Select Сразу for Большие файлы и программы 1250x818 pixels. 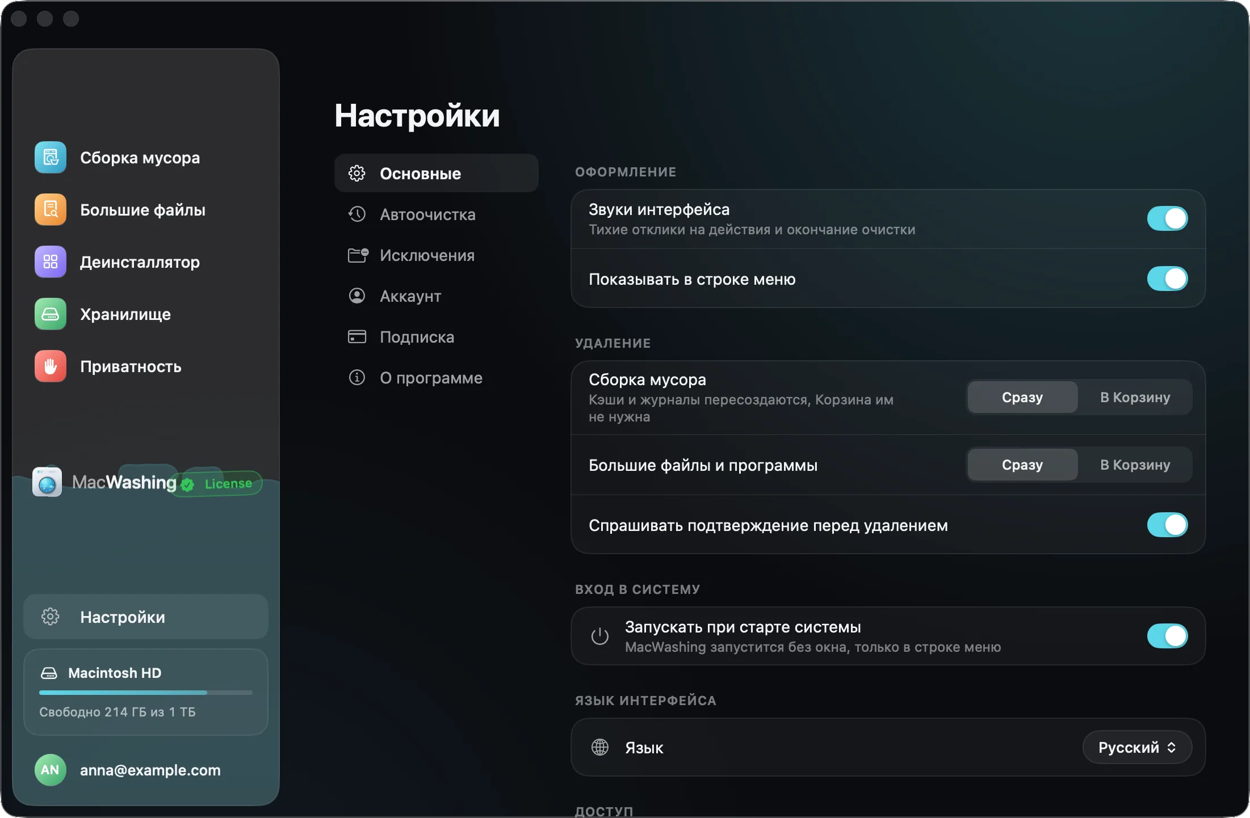coord(1022,465)
